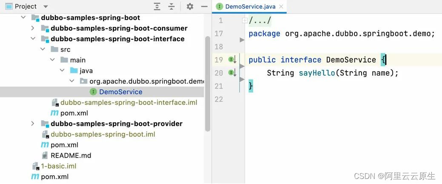Click the package folder icon
Viewport: 442px width, 184px height.
(x=83, y=81)
